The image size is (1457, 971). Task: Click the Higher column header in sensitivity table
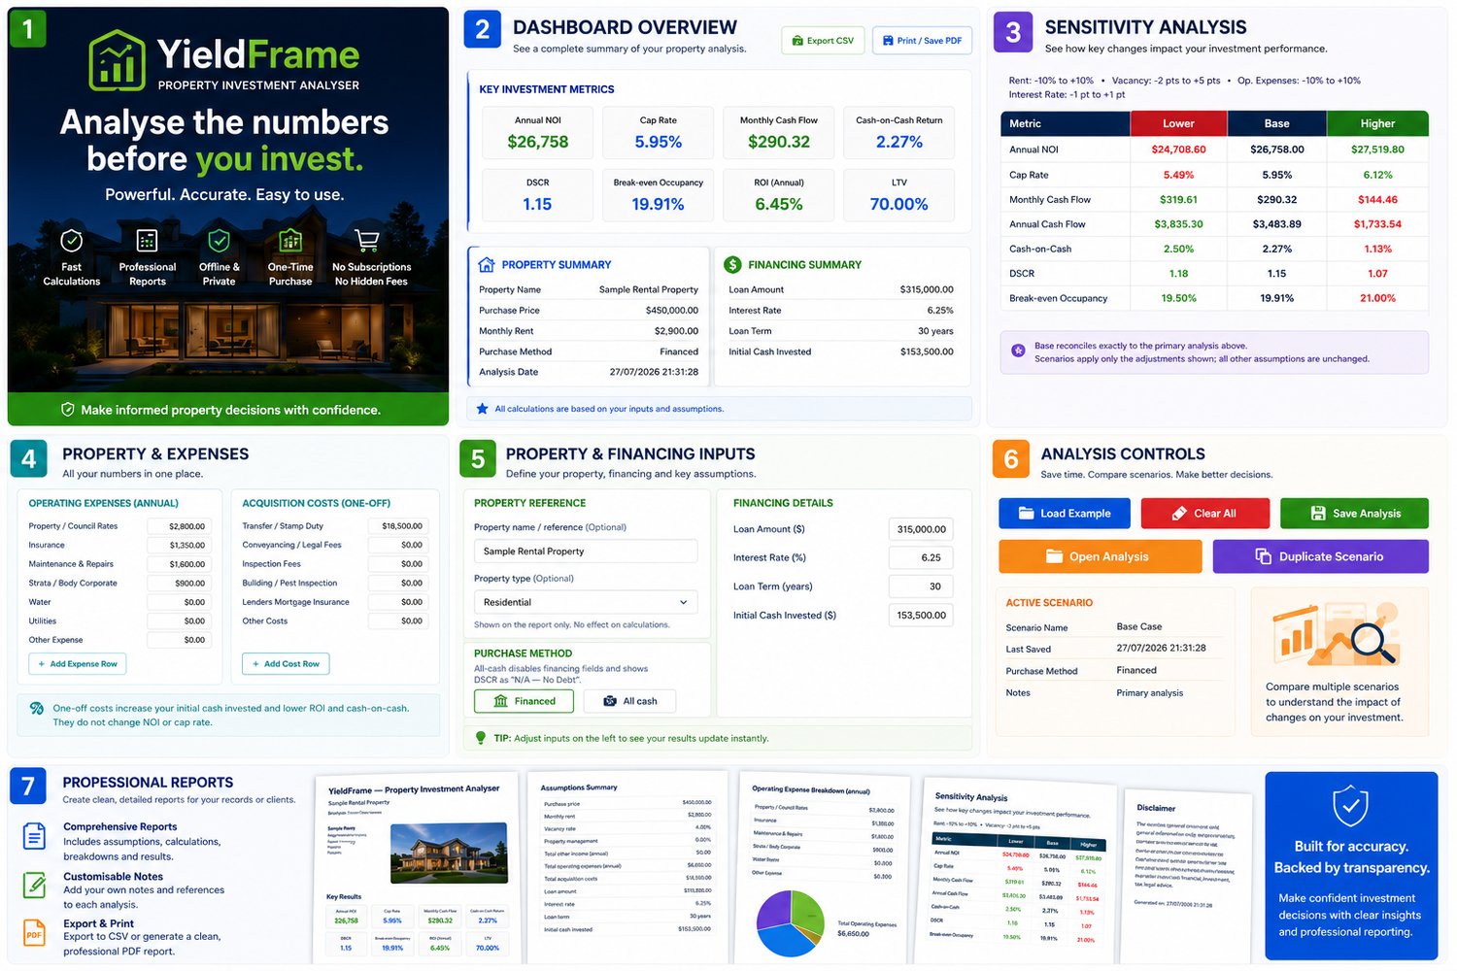tap(1377, 123)
